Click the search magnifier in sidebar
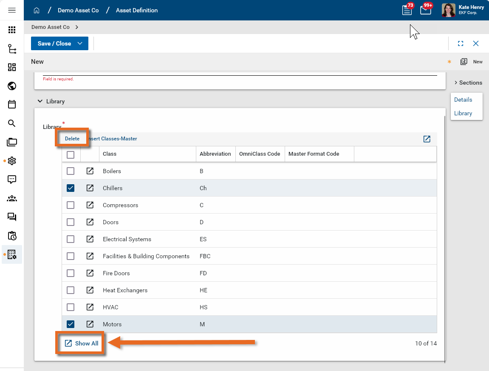Viewport: 489px width, 371px height. tap(12, 123)
